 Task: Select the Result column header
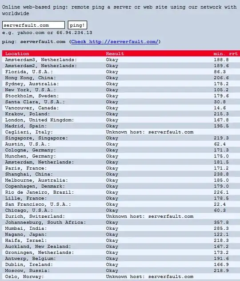pyautogui.click(x=115, y=53)
